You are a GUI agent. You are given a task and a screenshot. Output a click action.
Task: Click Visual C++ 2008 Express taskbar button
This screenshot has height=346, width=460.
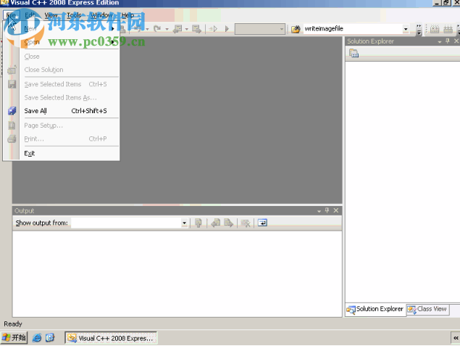(111, 338)
